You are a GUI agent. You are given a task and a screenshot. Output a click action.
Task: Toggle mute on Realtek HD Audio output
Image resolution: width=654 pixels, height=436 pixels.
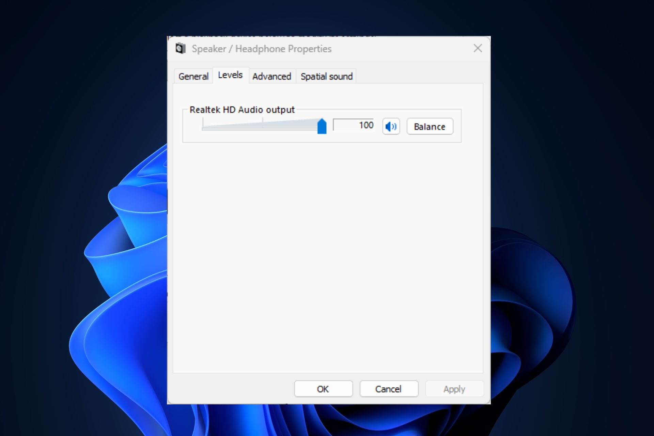391,126
